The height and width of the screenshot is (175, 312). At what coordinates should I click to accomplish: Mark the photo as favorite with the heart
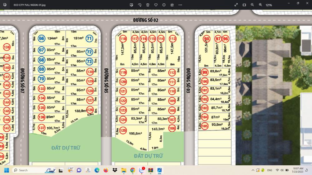point(156,5)
